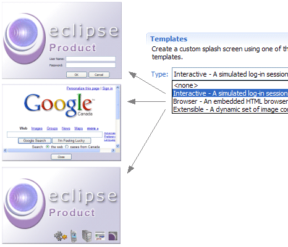288x247 pixels.
Task: Open the Type combo box
Action: click(230, 74)
